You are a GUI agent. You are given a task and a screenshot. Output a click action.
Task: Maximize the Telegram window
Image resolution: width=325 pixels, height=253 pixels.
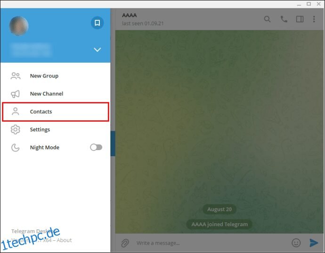tap(309, 4)
